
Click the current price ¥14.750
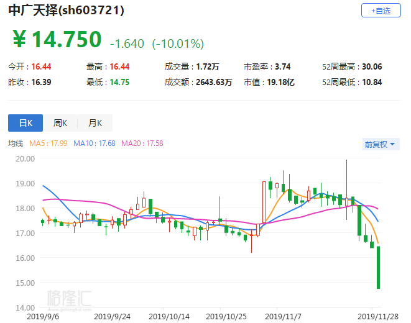[x=57, y=39]
